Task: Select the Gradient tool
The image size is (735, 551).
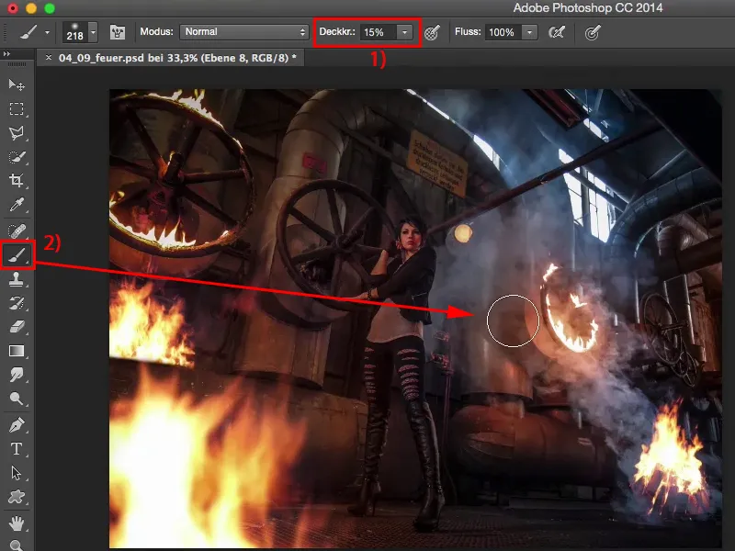Action: tap(17, 351)
